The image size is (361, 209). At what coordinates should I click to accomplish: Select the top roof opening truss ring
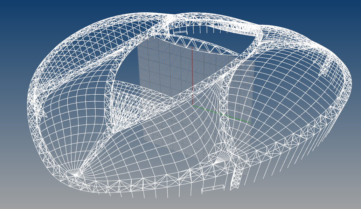click(210, 25)
